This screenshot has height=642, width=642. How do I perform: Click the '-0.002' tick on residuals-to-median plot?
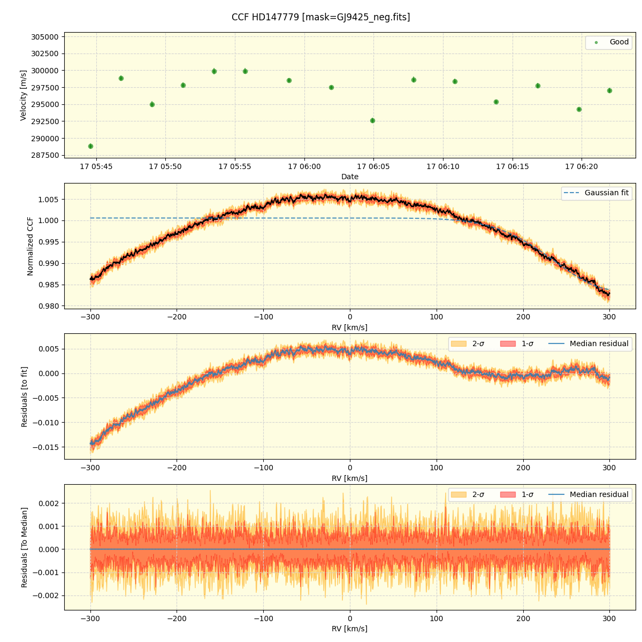[46, 596]
